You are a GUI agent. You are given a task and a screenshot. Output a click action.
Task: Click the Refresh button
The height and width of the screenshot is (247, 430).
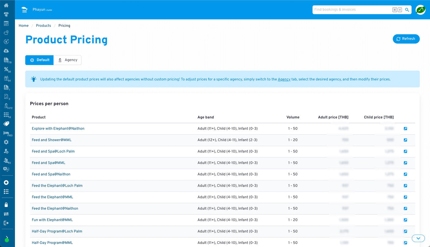coord(406,39)
